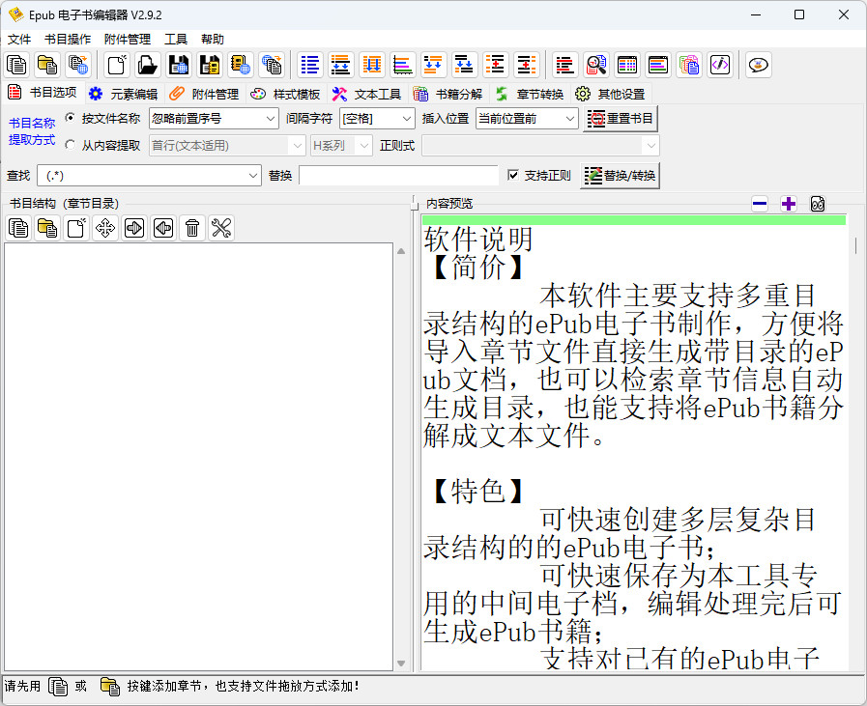Click the multicolored horizontal bars icon
This screenshot has height=706, width=867.
coord(403,65)
